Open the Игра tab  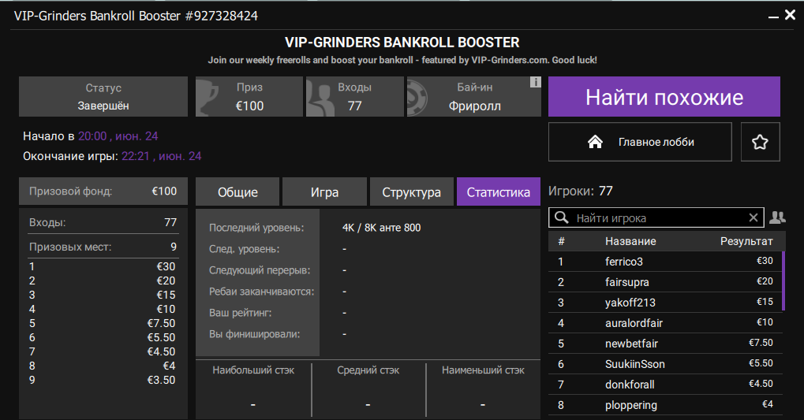[324, 192]
